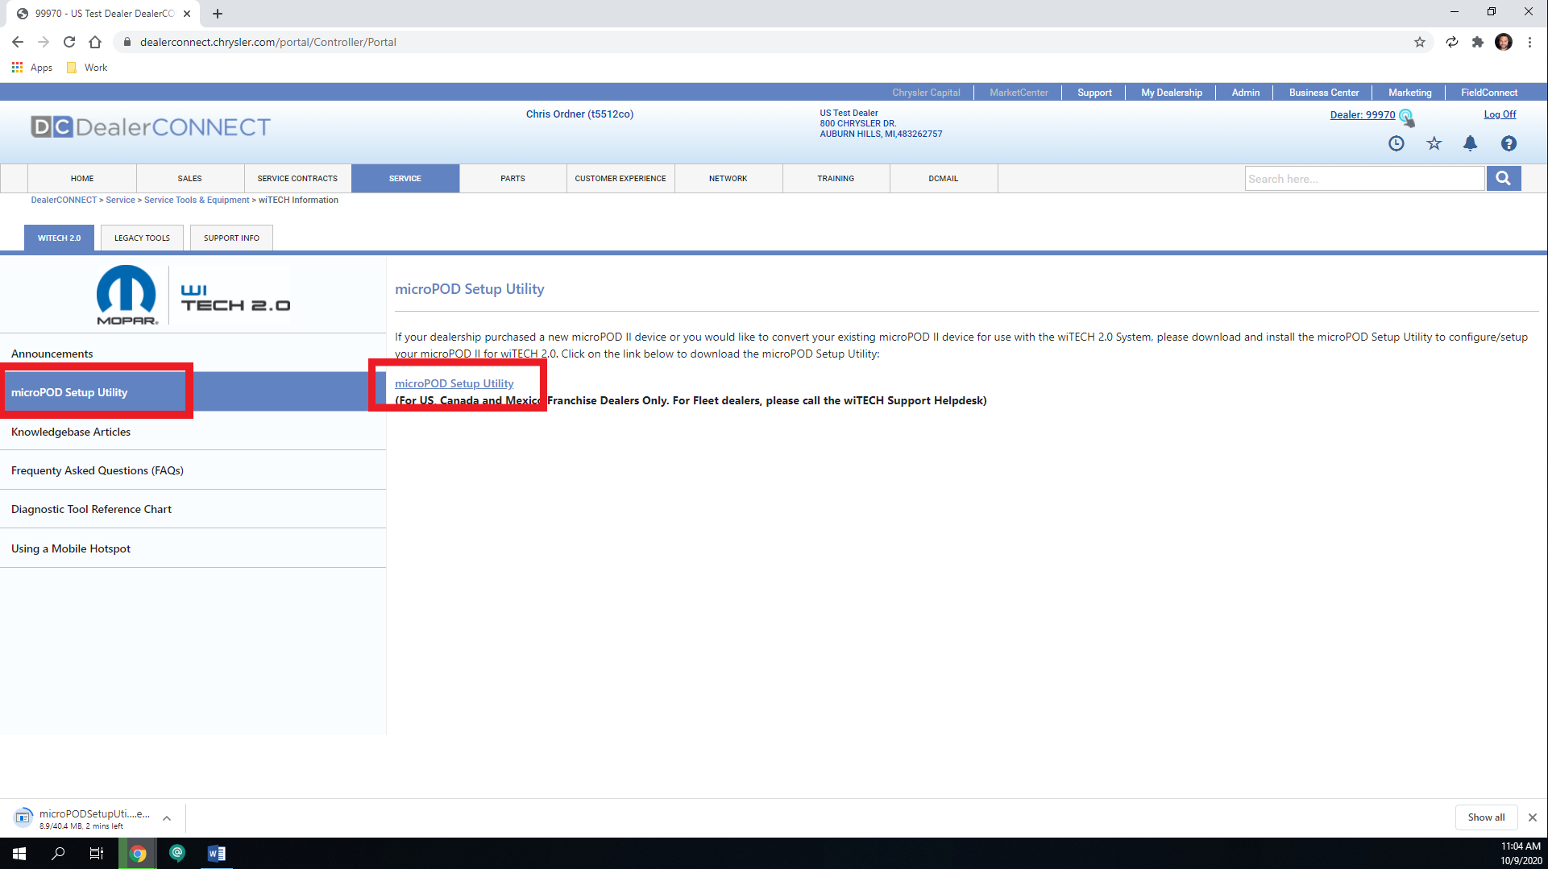Open the Apps grid shortcut

point(32,68)
